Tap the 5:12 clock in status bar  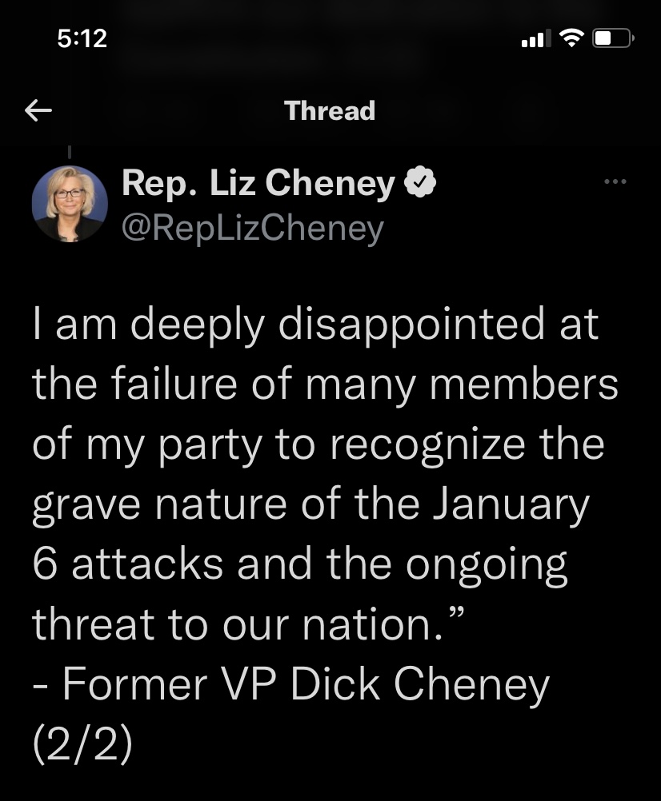pyautogui.click(x=82, y=38)
